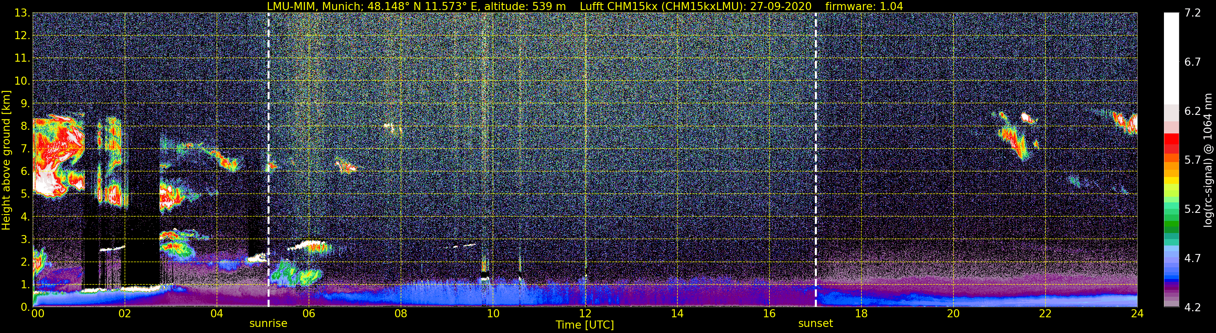1216x333 pixels.
Task: Click the 'Time [UTC]' axis label
Action: click(585, 325)
